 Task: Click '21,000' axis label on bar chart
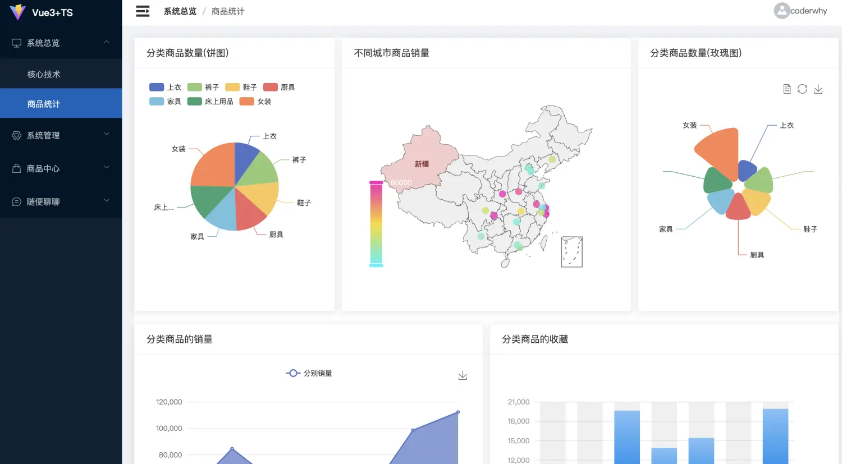coord(519,402)
